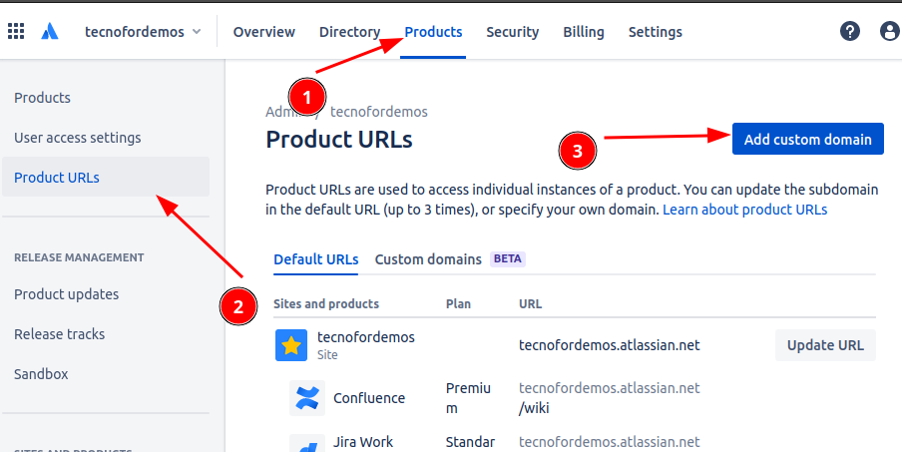This screenshot has height=452, width=902.
Task: Open Sandbox in the sidebar
Action: pyautogui.click(x=41, y=374)
